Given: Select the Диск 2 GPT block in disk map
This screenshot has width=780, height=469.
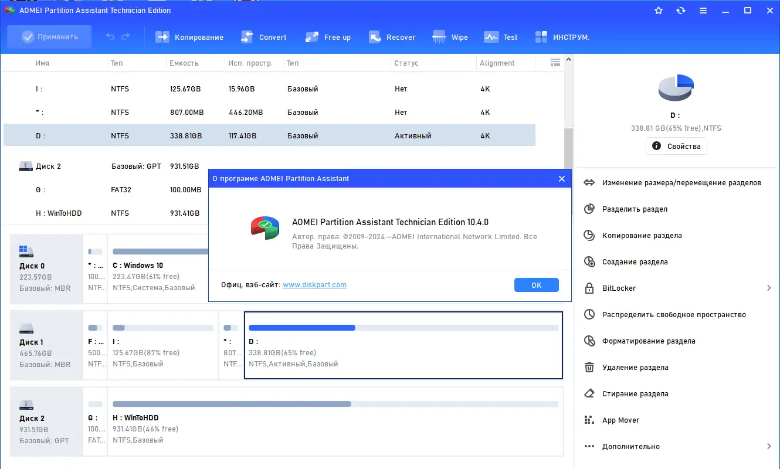Looking at the screenshot, I should point(47,422).
